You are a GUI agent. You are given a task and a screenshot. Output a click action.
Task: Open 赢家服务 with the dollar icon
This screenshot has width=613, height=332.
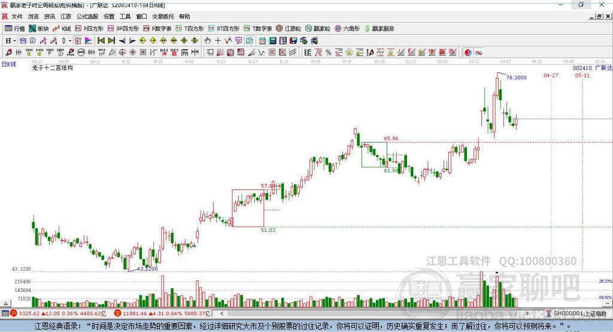point(379,29)
